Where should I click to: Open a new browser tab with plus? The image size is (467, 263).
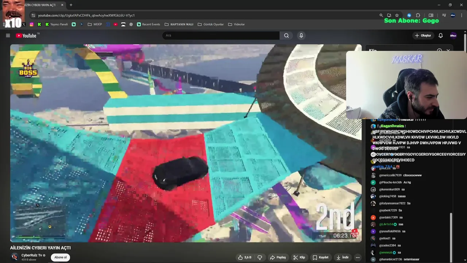click(71, 5)
